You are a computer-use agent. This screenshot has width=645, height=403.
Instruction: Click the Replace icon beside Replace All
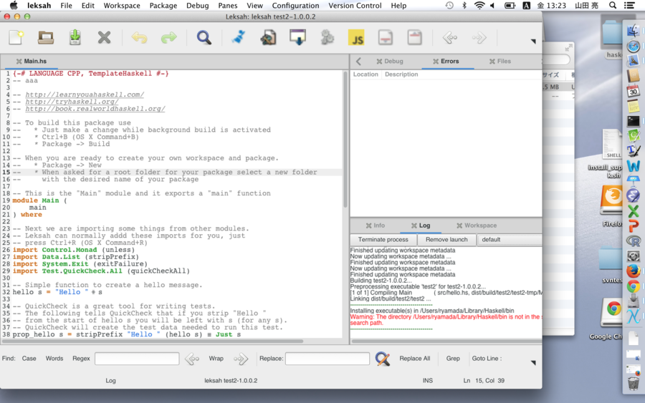[383, 359]
